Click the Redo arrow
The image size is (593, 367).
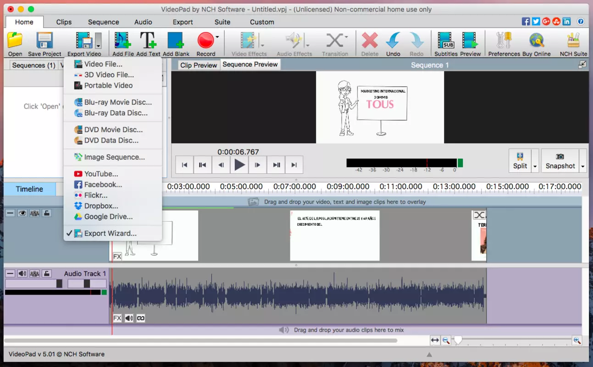click(x=416, y=41)
